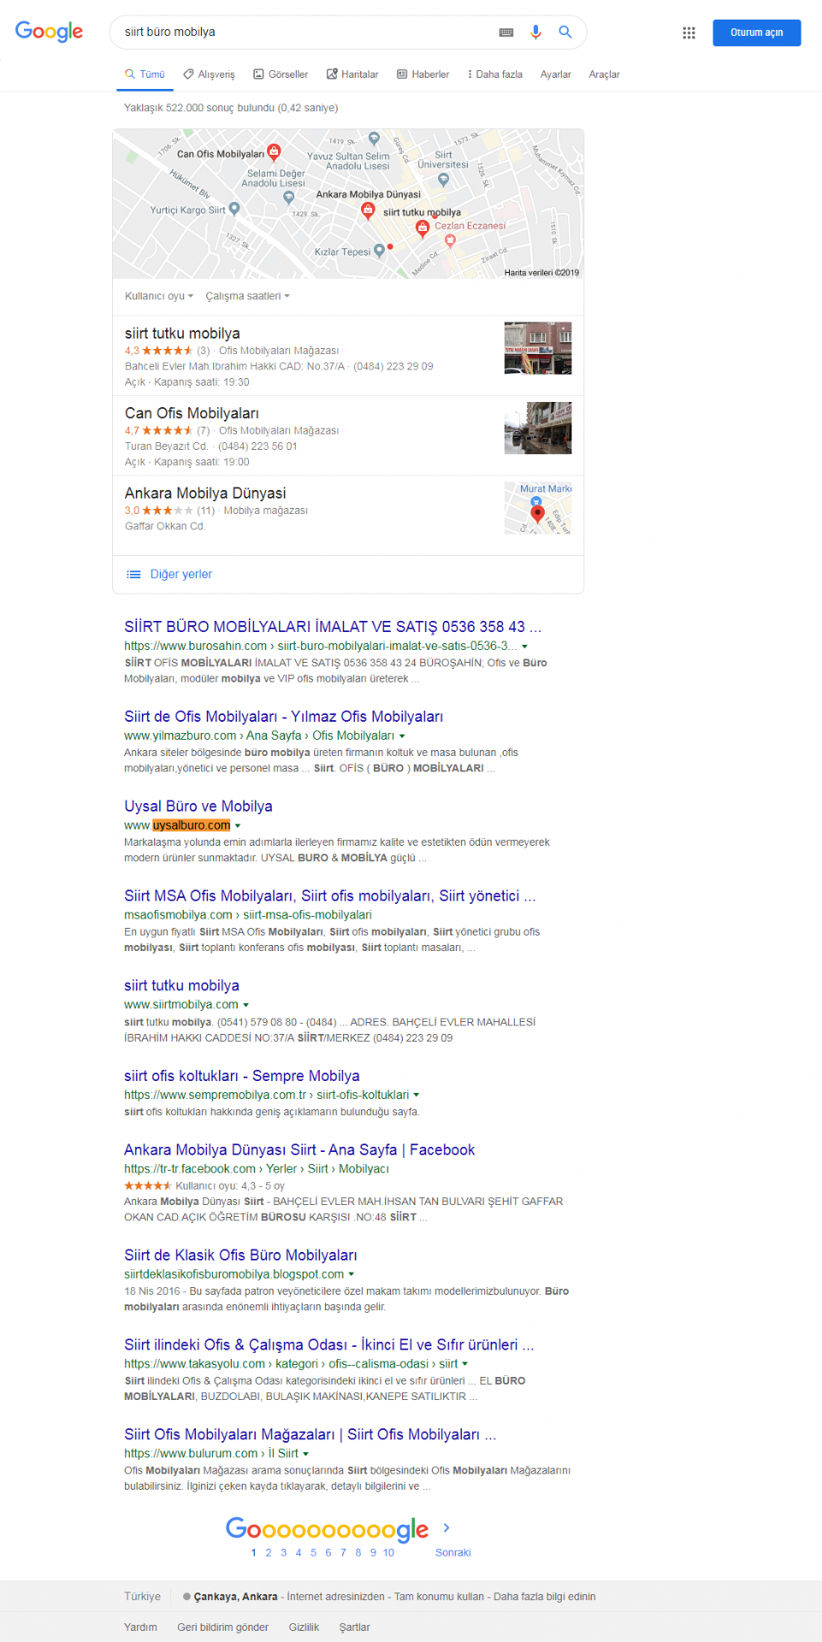Expand the burosahin.com result options arrow

pyautogui.click(x=524, y=647)
